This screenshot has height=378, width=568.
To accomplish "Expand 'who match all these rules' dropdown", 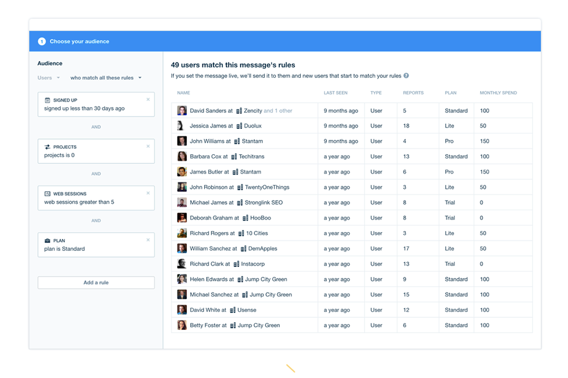I will pyautogui.click(x=106, y=78).
